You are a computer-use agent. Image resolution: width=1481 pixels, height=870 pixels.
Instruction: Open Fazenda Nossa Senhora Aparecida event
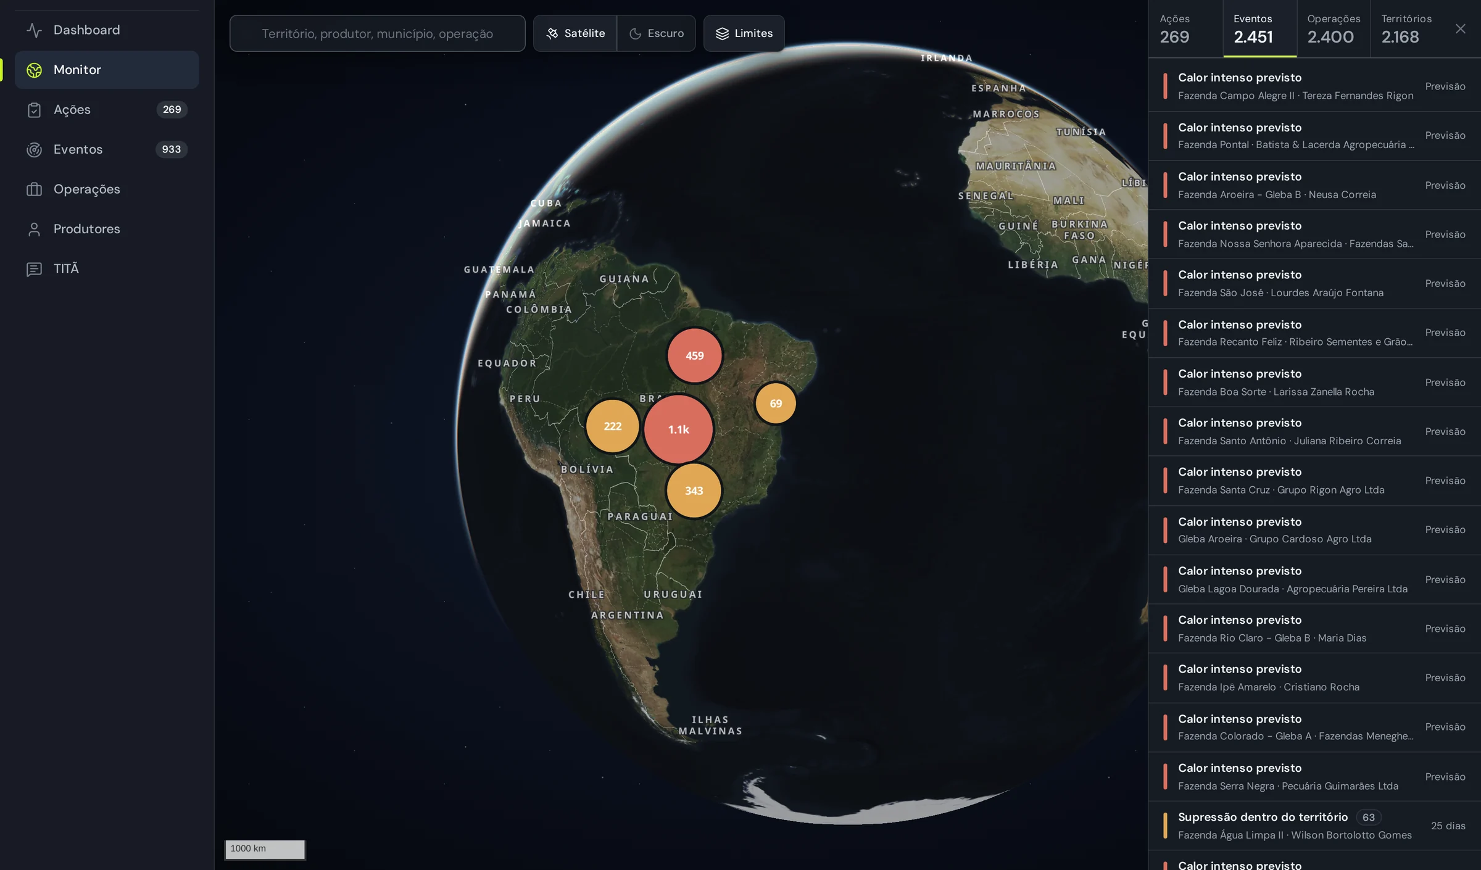coord(1314,234)
